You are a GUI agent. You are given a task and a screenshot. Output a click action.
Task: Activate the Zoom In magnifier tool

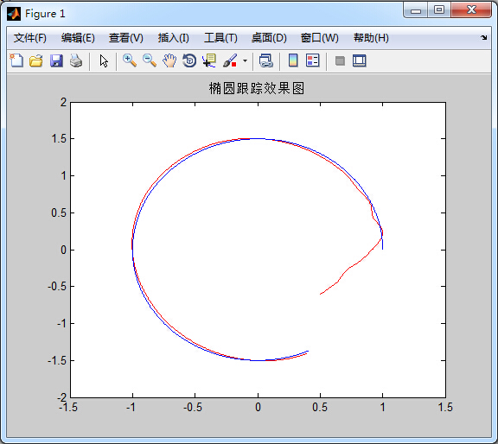point(130,60)
